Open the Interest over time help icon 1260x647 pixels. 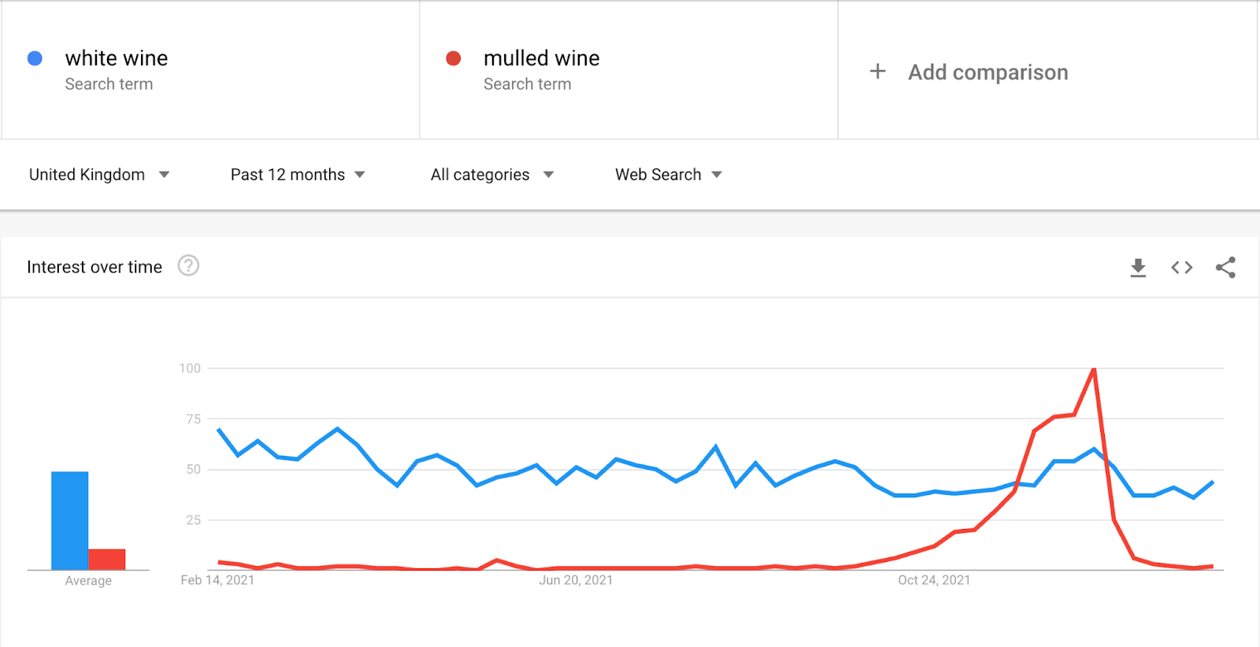pyautogui.click(x=188, y=266)
